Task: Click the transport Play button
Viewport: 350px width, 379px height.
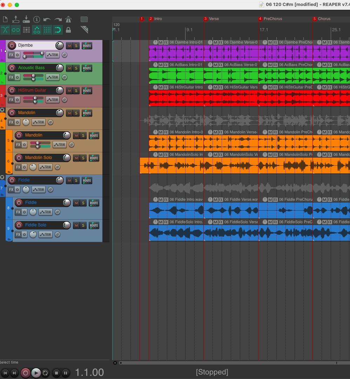Action: pyautogui.click(x=36, y=373)
